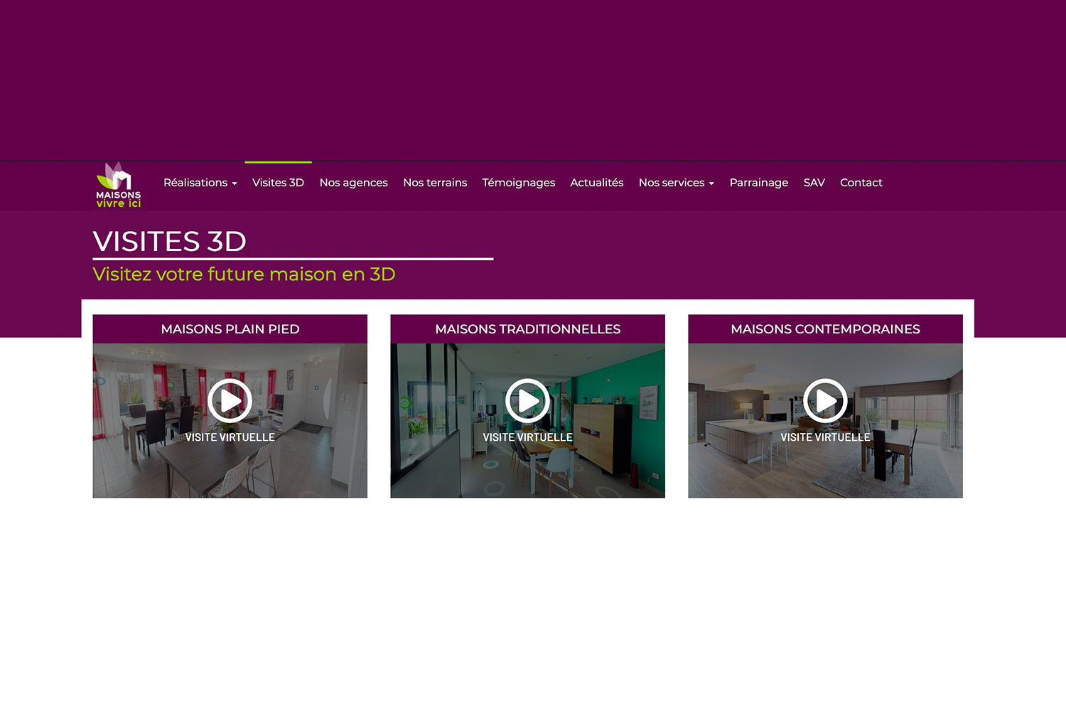Open the SAV page
This screenshot has width=1066, height=711.
tap(814, 183)
